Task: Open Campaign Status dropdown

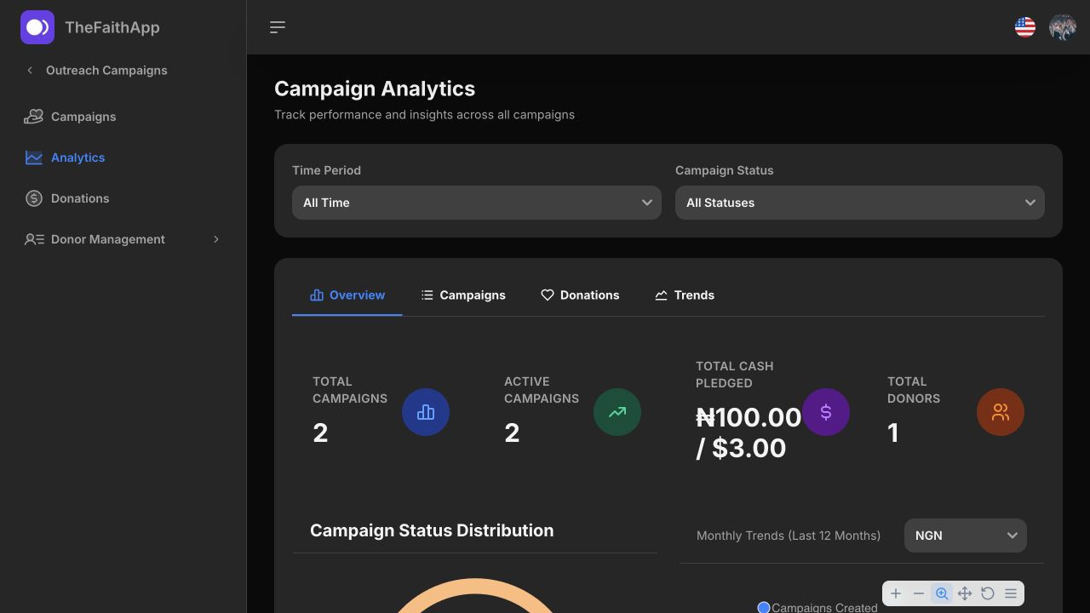Action: coord(860,203)
